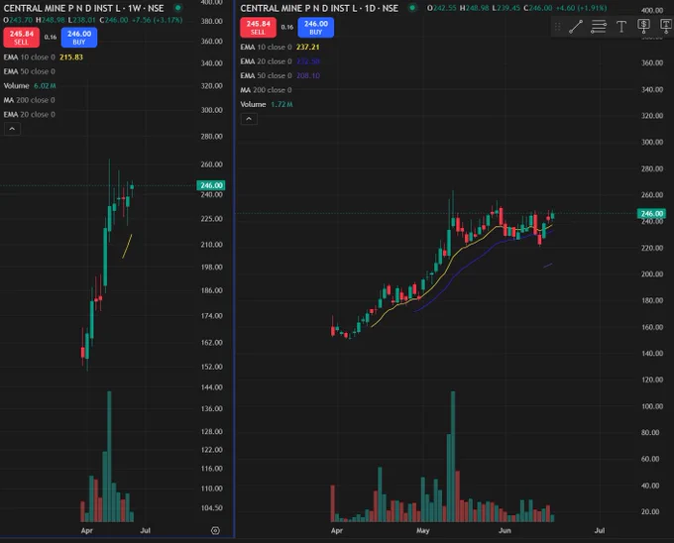Click the Apr label on daily time axis

[337, 530]
